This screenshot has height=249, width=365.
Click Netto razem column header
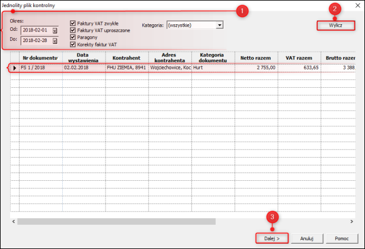(257, 58)
